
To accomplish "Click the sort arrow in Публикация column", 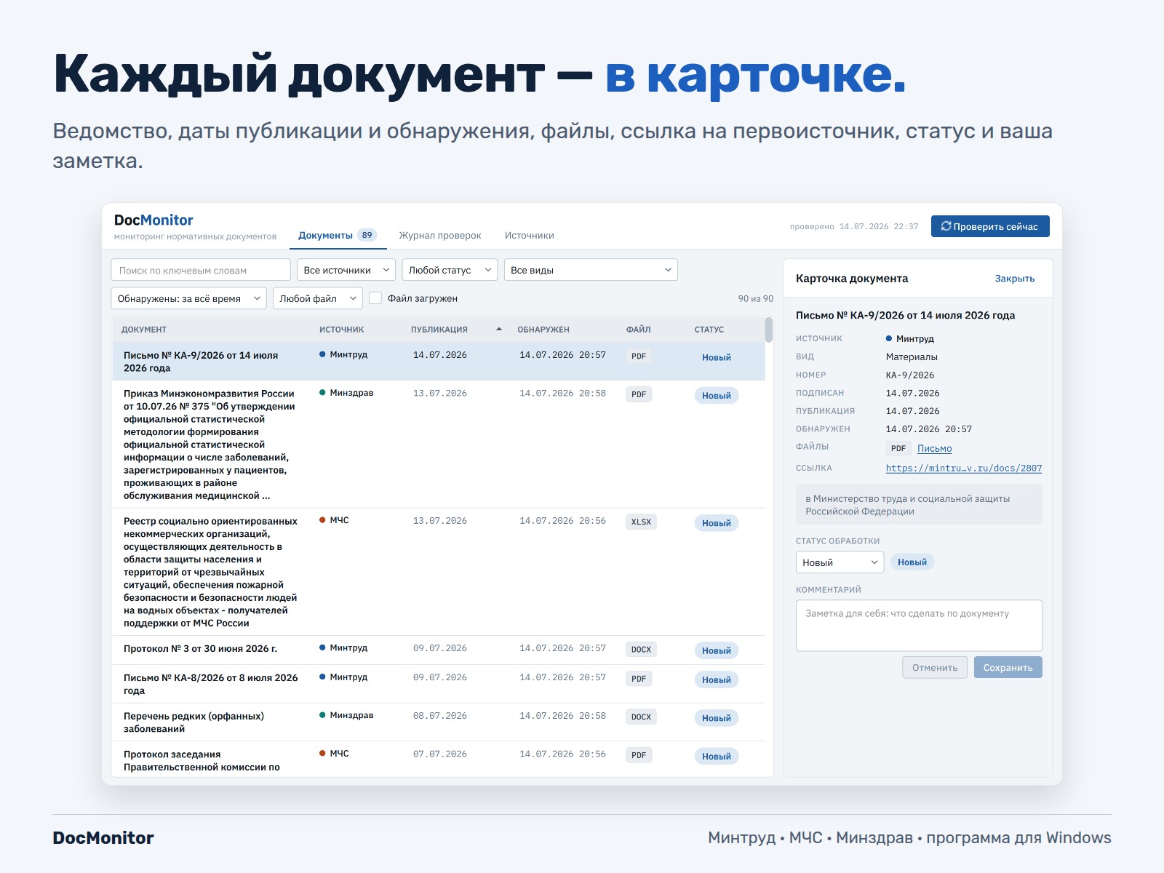I will coord(499,330).
